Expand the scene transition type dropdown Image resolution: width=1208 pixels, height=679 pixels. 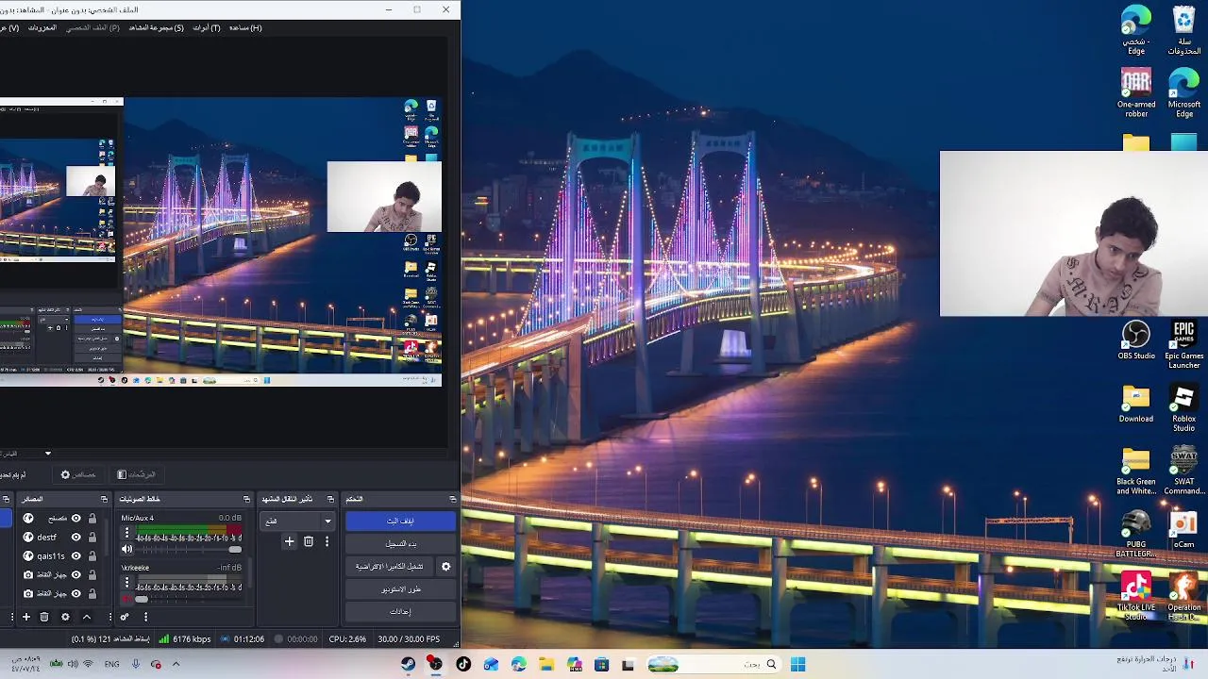point(297,521)
